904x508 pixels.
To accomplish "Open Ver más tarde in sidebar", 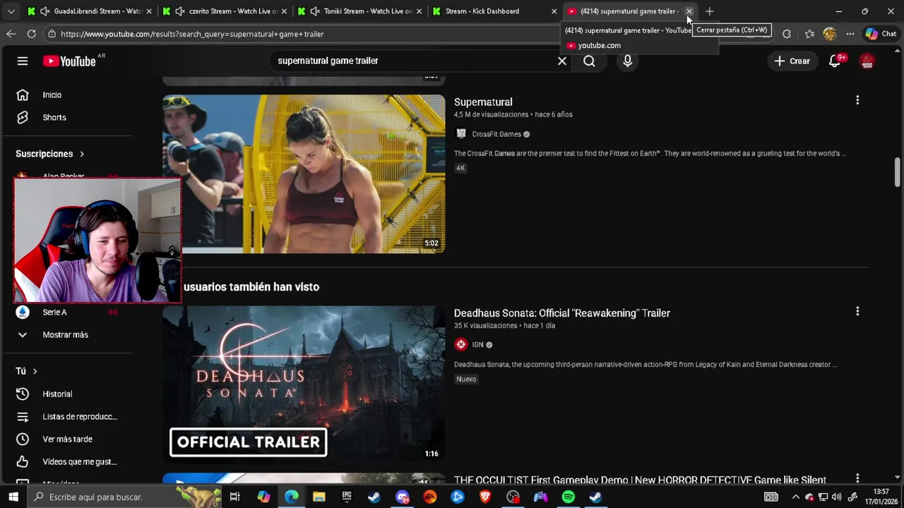I will point(67,439).
